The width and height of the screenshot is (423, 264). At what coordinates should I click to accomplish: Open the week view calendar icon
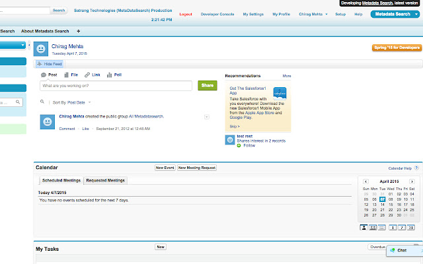coord(402,228)
